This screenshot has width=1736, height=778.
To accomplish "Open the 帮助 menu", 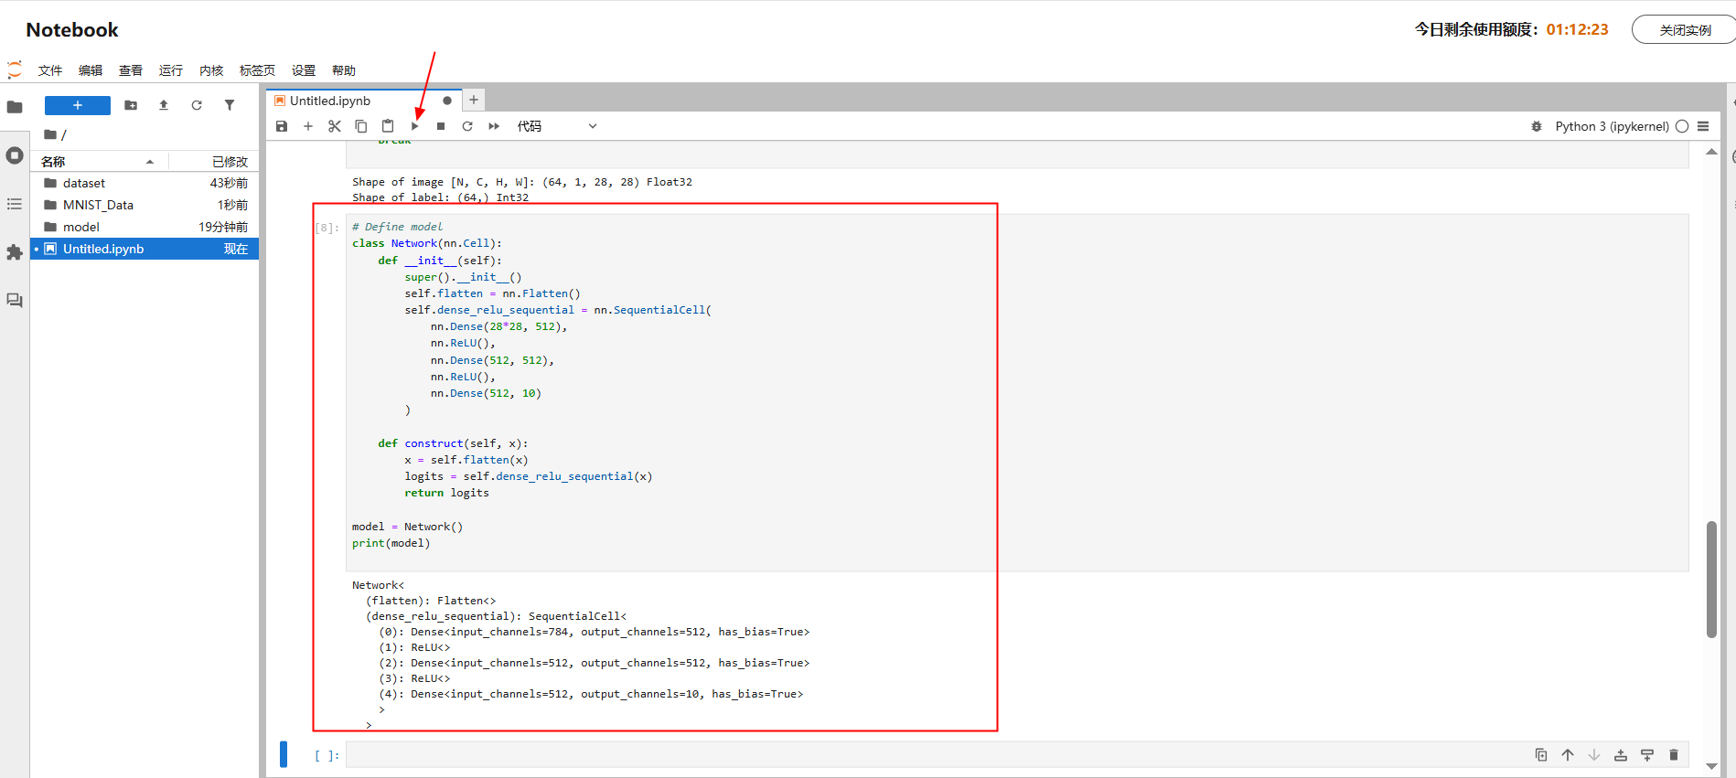I will coord(344,70).
